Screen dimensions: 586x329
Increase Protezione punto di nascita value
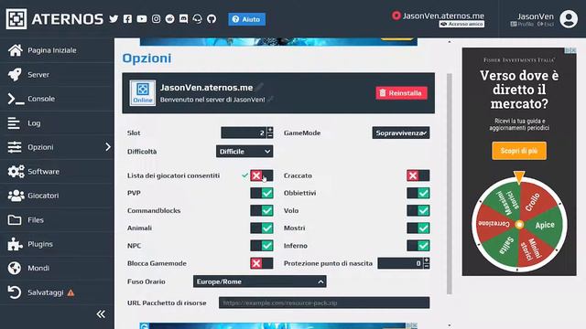pos(427,260)
